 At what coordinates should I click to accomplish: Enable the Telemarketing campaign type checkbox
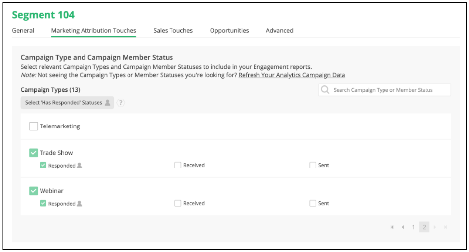click(33, 126)
